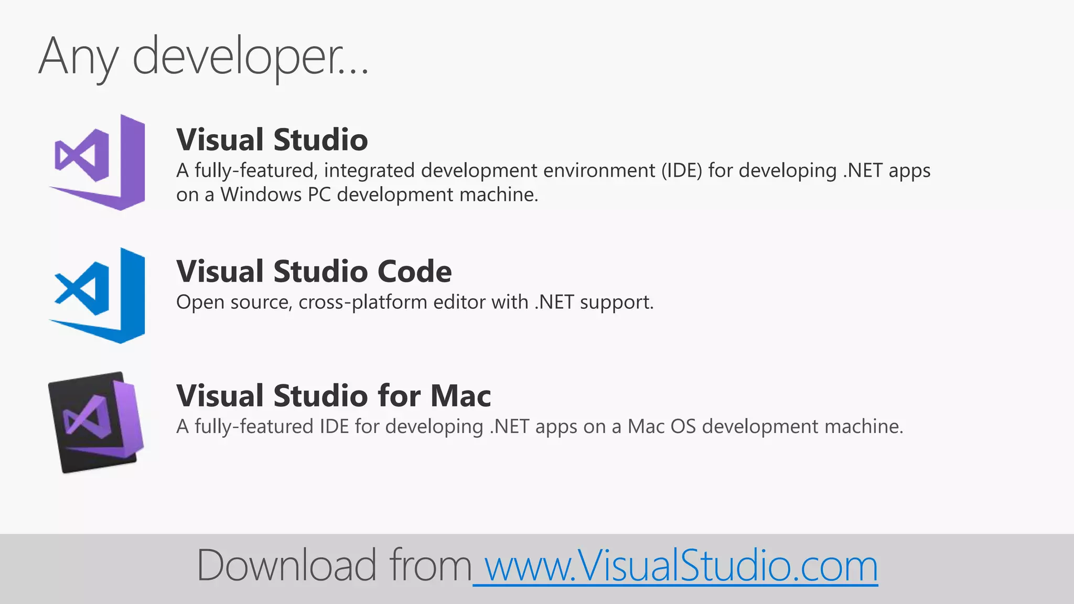The image size is (1074, 604).
Task: Click the purple Visual Studio logo icon
Action: pyautogui.click(x=97, y=162)
